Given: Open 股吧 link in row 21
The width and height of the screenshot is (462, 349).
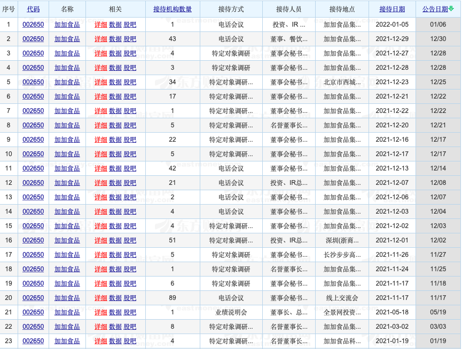Looking at the screenshot, I should pyautogui.click(x=130, y=312).
